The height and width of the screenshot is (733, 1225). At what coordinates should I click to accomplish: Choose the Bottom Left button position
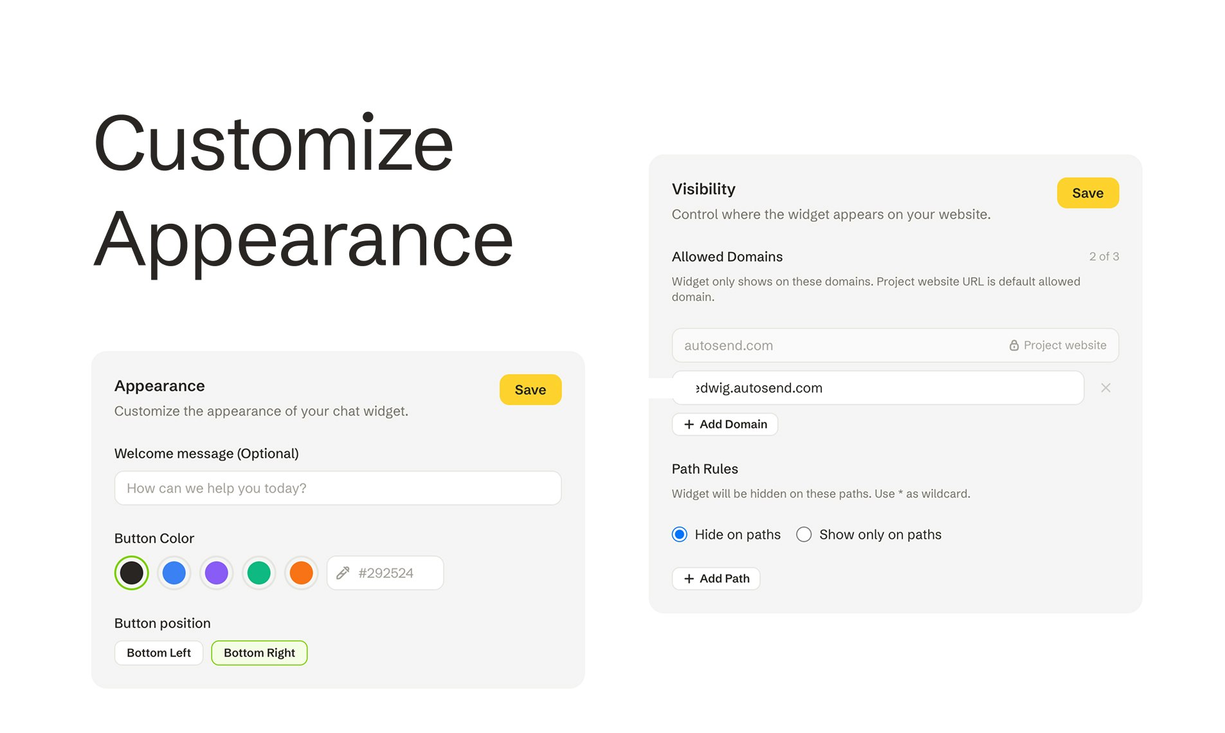(158, 653)
